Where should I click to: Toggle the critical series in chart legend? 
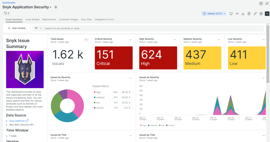point(170,125)
